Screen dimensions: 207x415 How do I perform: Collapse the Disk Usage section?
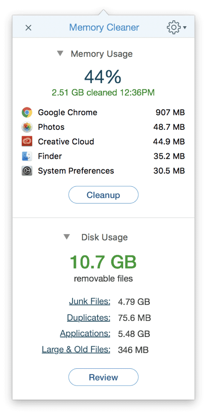point(67,237)
